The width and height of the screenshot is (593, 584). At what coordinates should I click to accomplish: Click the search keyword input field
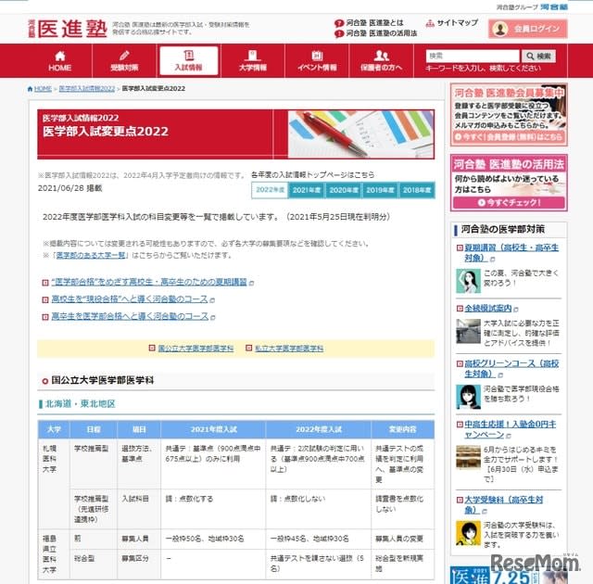click(x=473, y=56)
